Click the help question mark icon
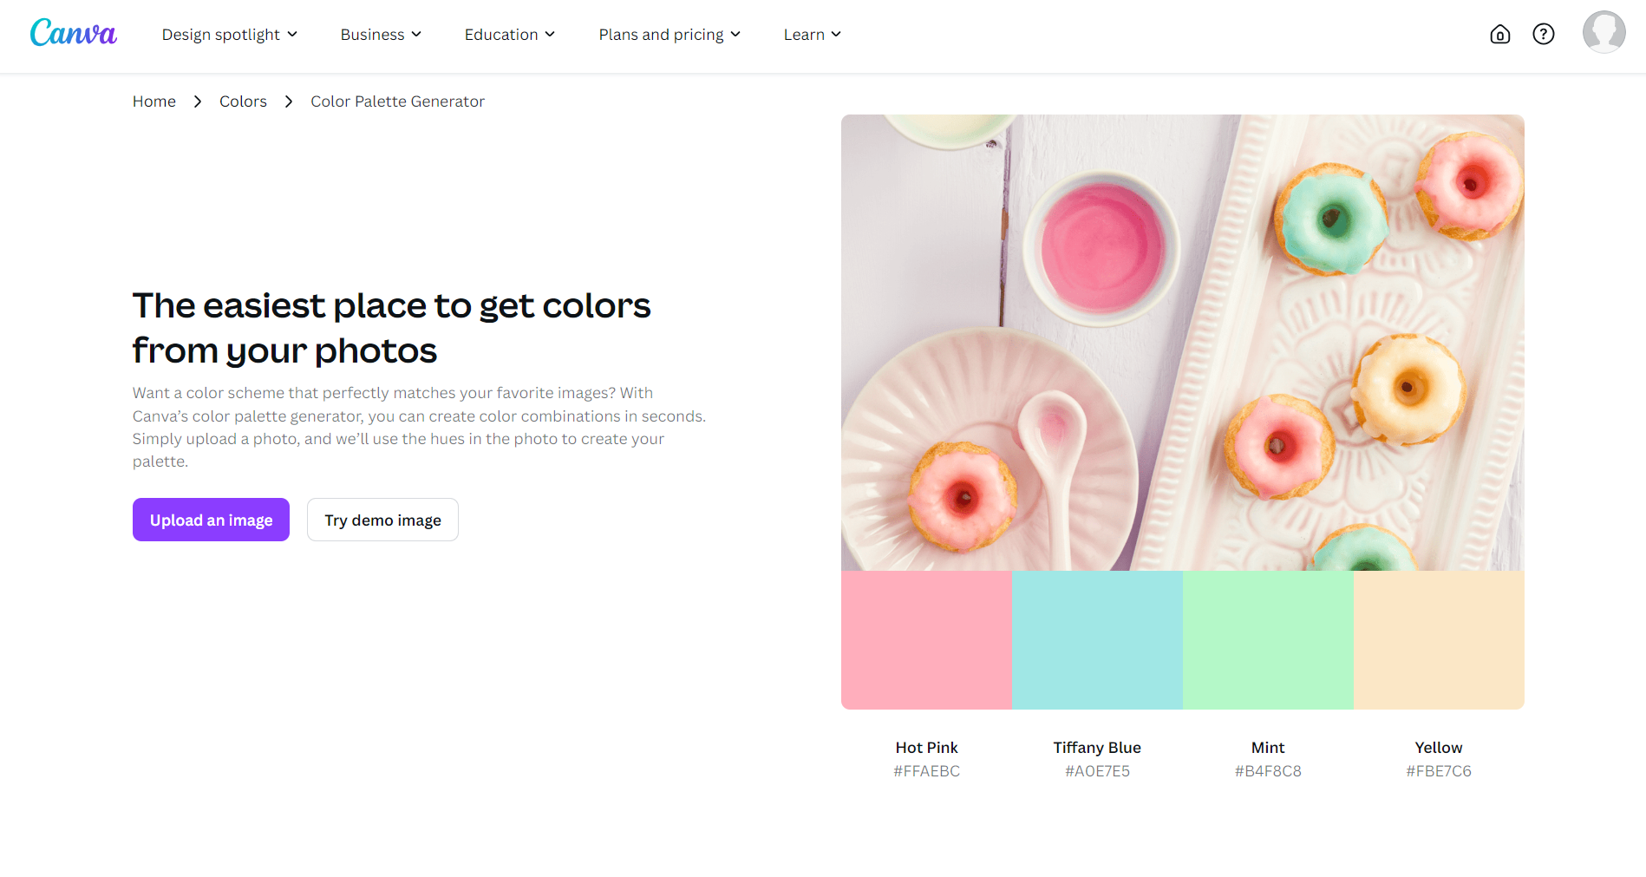1646x877 pixels. (1543, 34)
